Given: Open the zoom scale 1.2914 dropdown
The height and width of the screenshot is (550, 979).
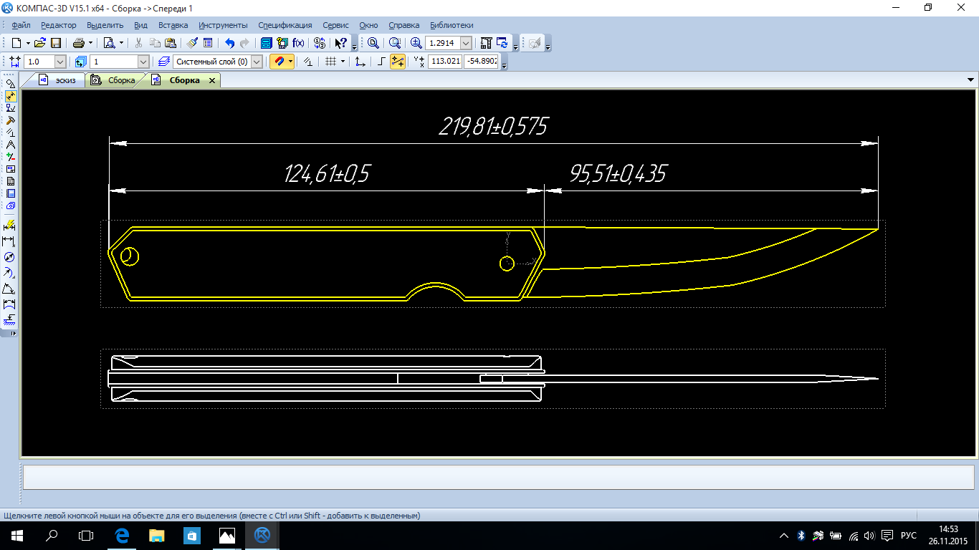Looking at the screenshot, I should (x=466, y=43).
